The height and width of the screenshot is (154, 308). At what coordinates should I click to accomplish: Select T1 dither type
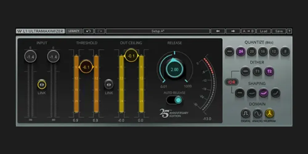click(257, 71)
